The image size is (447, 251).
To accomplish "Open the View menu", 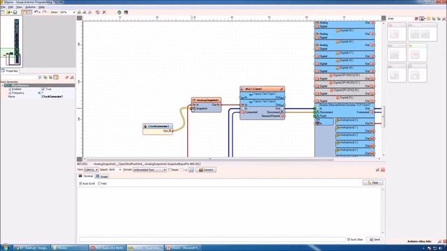I will tap(19, 7).
